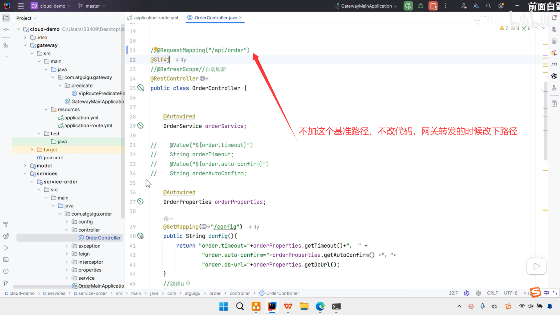Click the Debug bug icon
This screenshot has width=560, height=315.
(x=421, y=6)
